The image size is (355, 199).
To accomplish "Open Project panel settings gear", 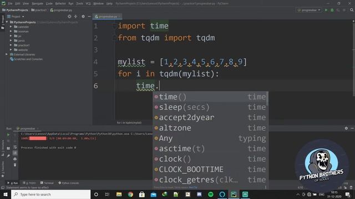I will point(83,17).
